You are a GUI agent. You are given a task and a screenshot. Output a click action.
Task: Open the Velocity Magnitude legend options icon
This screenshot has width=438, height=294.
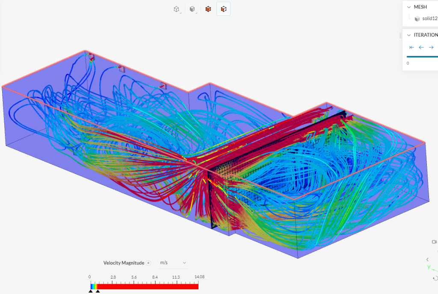click(x=148, y=263)
